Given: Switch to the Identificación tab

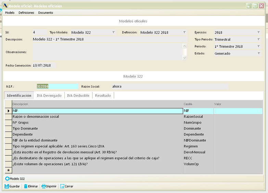Looking at the screenshot, I should point(19,95).
